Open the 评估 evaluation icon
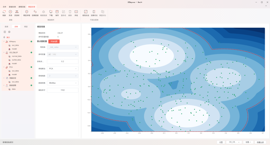This screenshot has height=145, width=270. click(x=76, y=12)
